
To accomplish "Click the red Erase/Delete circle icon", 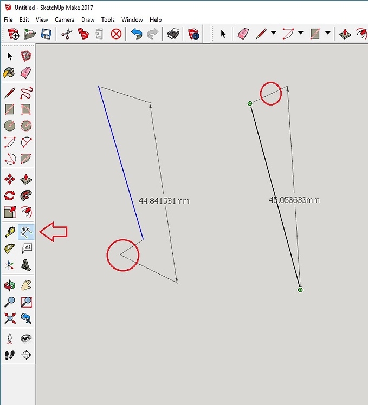I will (x=116, y=34).
